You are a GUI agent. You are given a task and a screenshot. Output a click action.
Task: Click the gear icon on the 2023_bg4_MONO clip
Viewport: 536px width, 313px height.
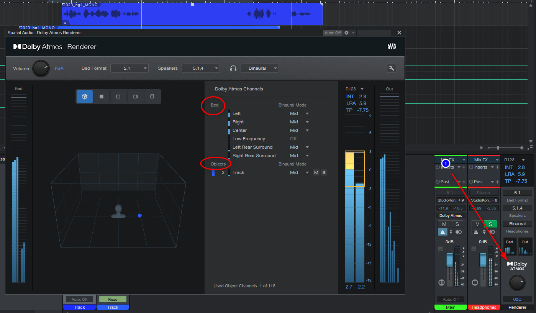click(x=65, y=23)
